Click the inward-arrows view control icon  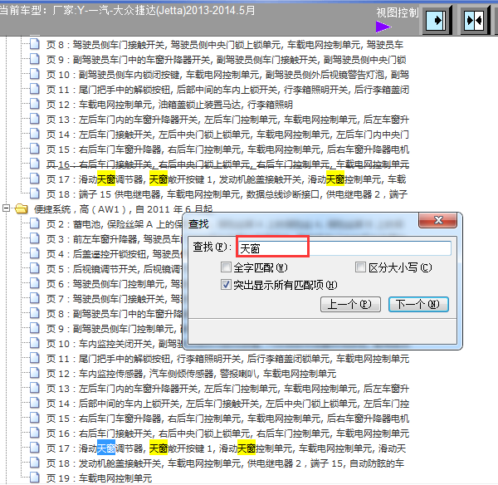click(474, 21)
